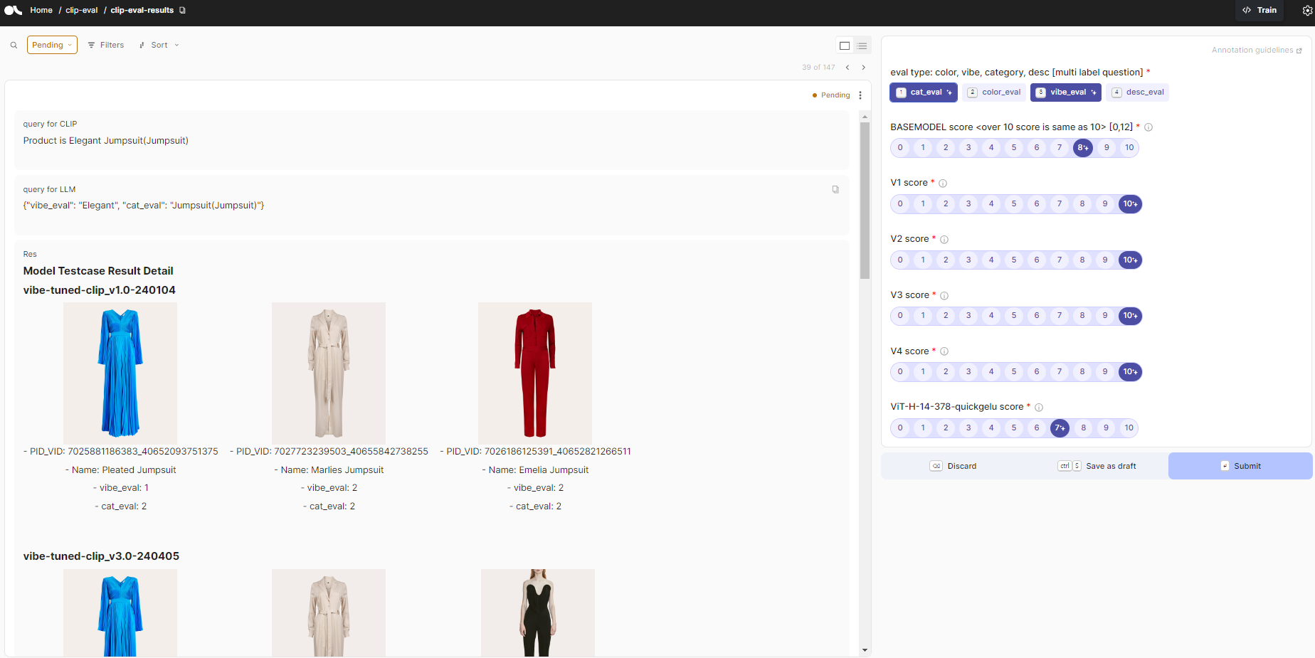The width and height of the screenshot is (1315, 658).
Task: Toggle the vibe_eval label
Action: coord(1066,92)
